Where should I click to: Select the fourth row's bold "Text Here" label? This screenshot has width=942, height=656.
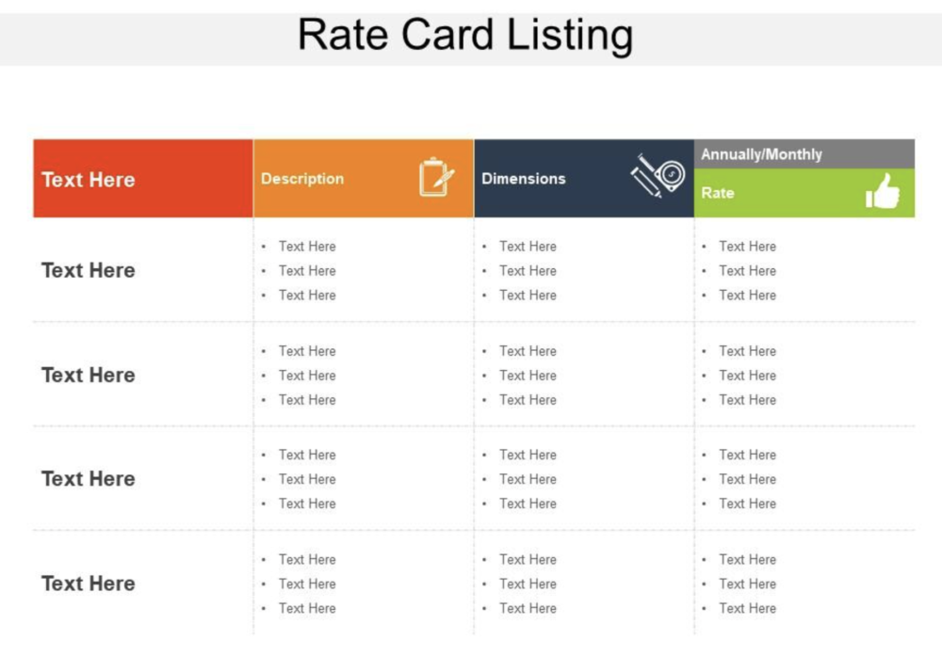pos(89,584)
